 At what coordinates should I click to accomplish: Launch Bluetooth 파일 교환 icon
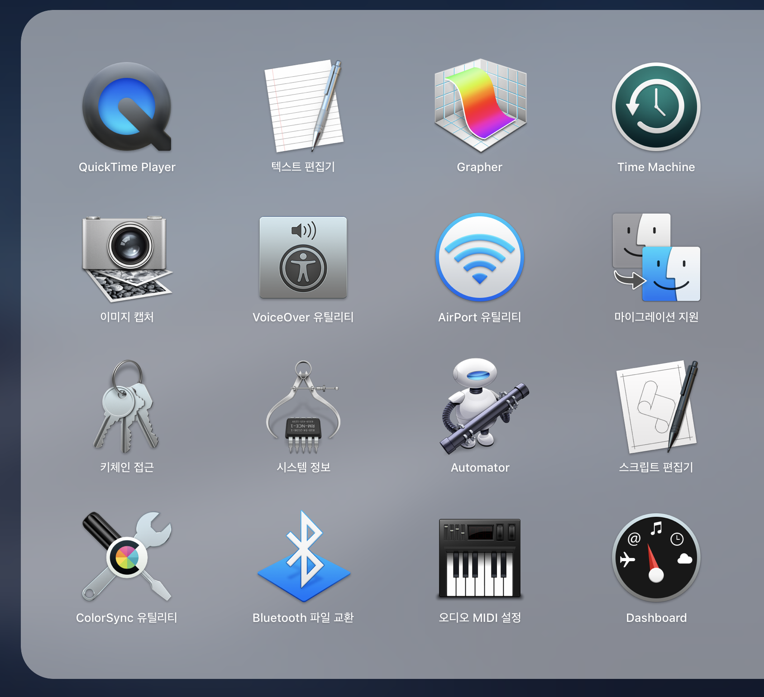pos(304,556)
